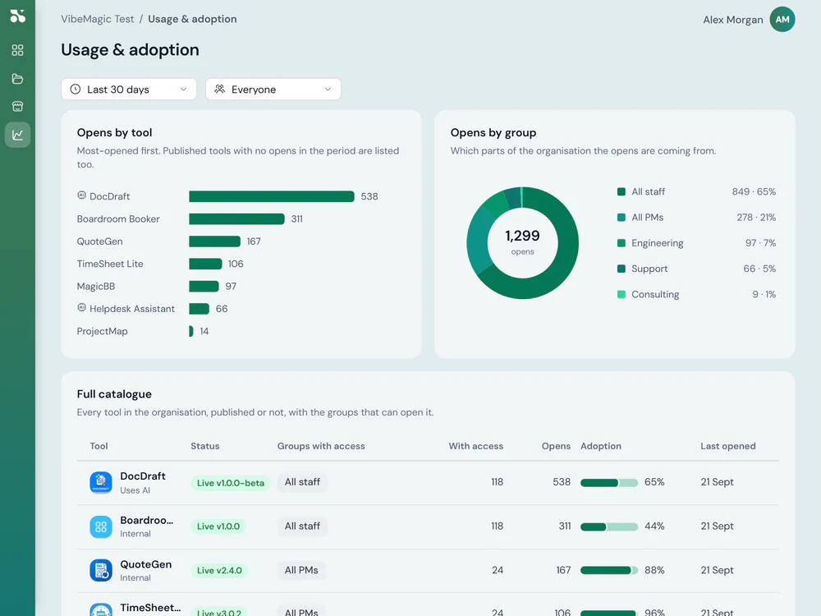The image size is (821, 616).
Task: Click the Live v1.0.0 status badge
Action: pos(218,526)
